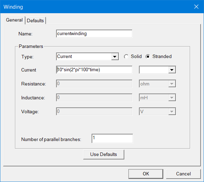
Task: Open the ohm unit dropdown
Action: coord(157,84)
